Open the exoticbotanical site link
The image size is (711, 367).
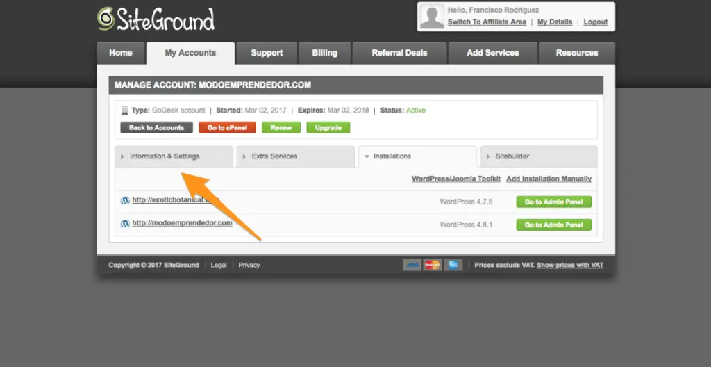[x=176, y=200]
